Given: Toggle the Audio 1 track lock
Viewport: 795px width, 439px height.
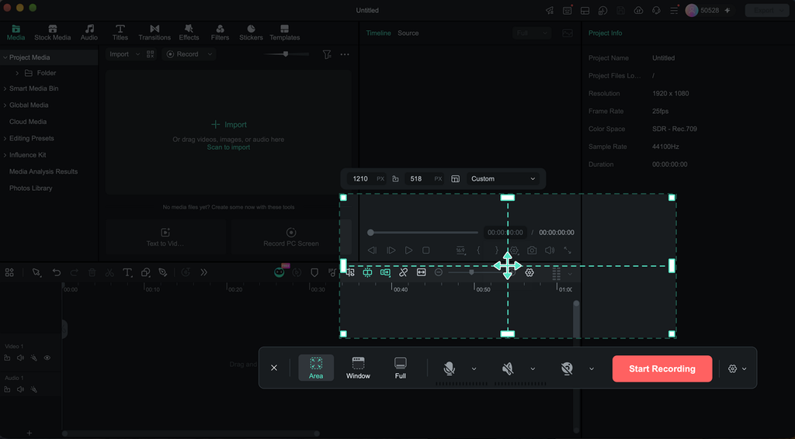Looking at the screenshot, I should click(x=7, y=389).
